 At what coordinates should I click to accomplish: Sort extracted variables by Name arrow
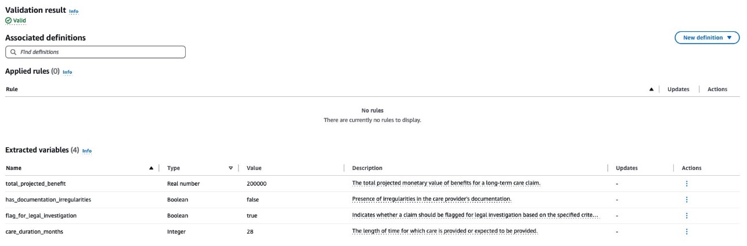pyautogui.click(x=151, y=168)
